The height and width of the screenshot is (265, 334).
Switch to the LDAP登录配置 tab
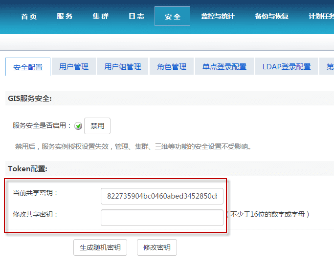click(x=287, y=66)
